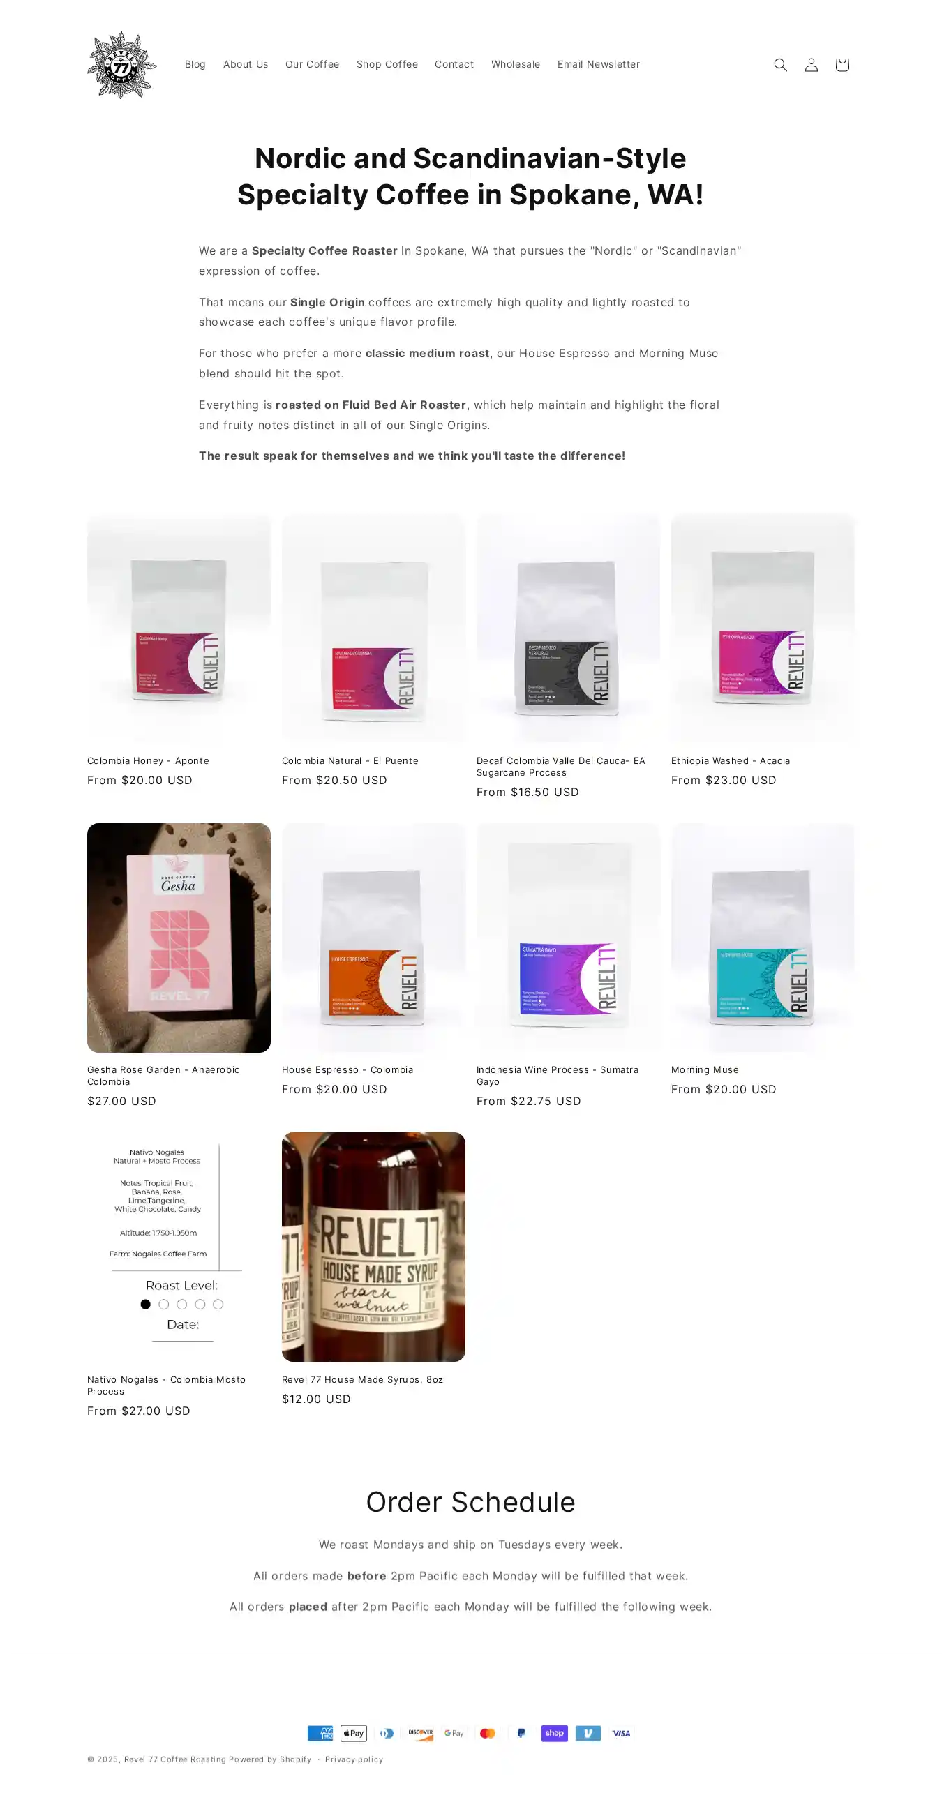Click the account login person icon
942x1802 pixels.
point(811,64)
